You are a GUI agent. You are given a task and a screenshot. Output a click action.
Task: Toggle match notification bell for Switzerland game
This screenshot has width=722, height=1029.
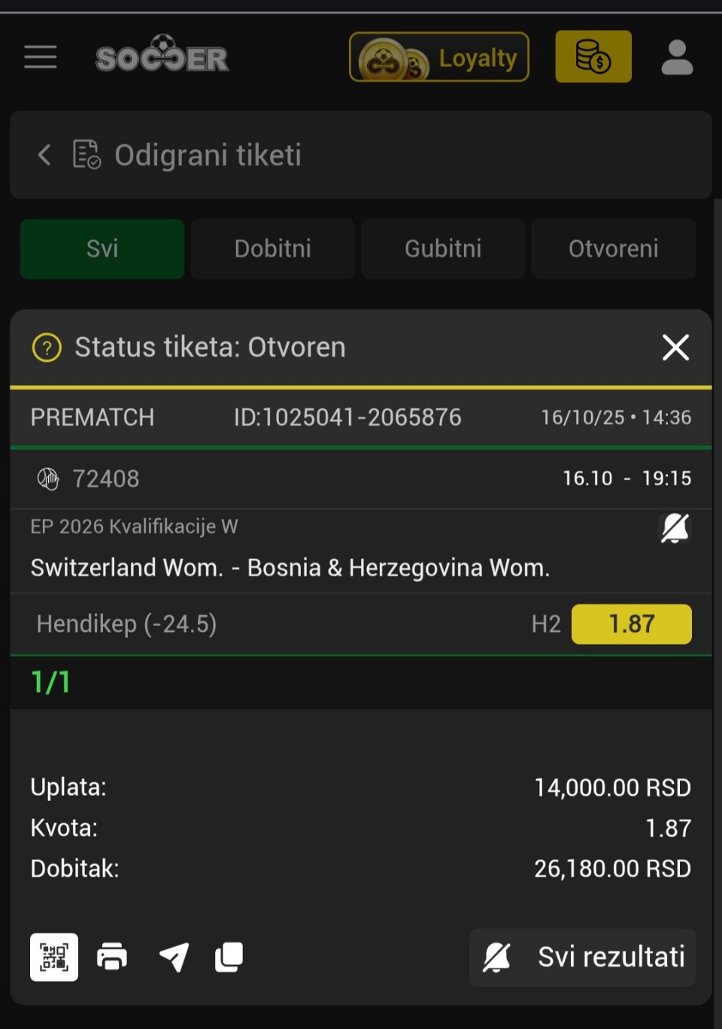675,528
